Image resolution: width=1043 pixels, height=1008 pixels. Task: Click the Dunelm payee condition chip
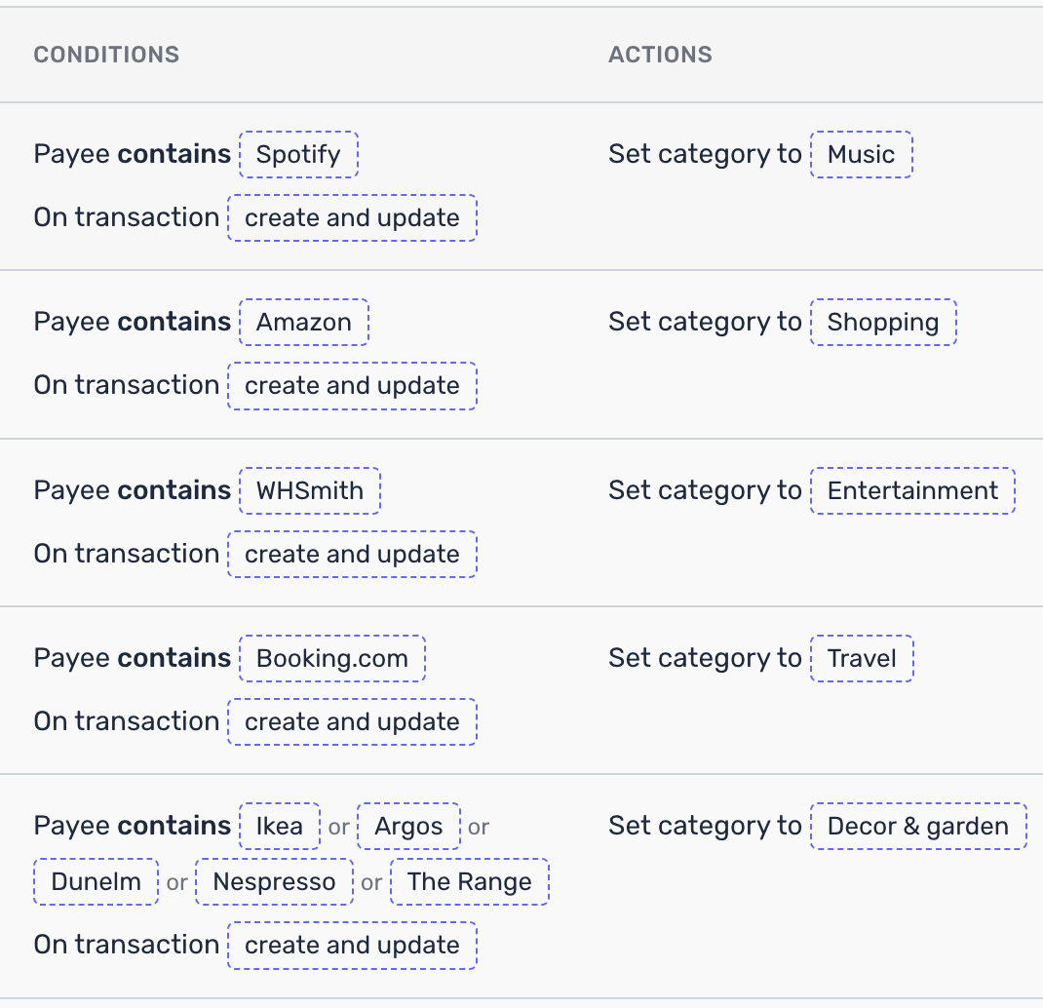[x=96, y=881]
